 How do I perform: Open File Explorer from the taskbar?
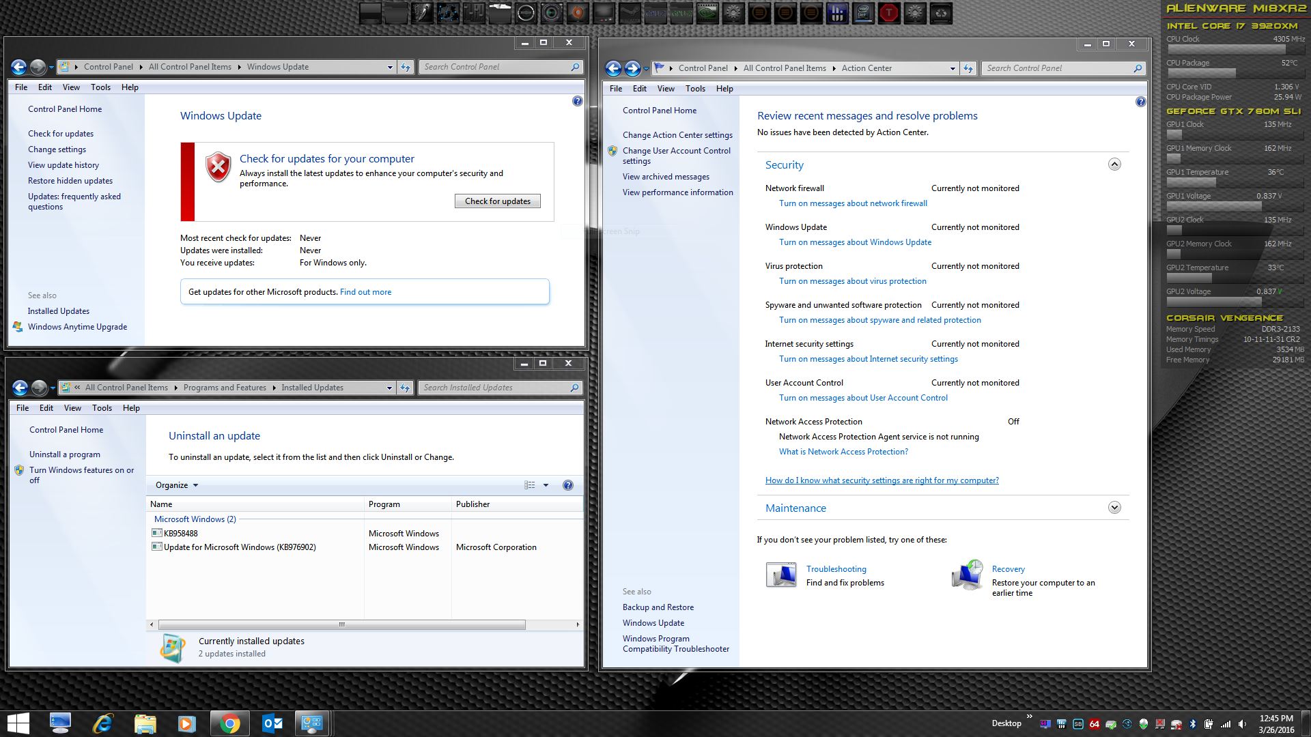145,723
